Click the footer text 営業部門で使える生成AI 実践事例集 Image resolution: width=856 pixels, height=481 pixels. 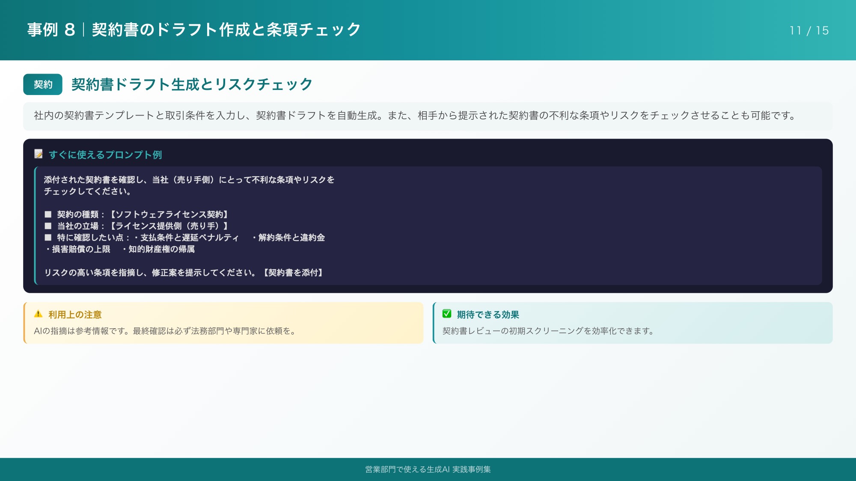click(428, 469)
